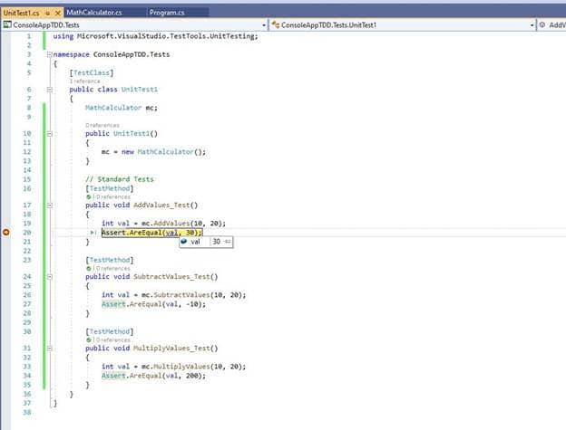Click the breakpoint marker on line 20

click(x=6, y=233)
